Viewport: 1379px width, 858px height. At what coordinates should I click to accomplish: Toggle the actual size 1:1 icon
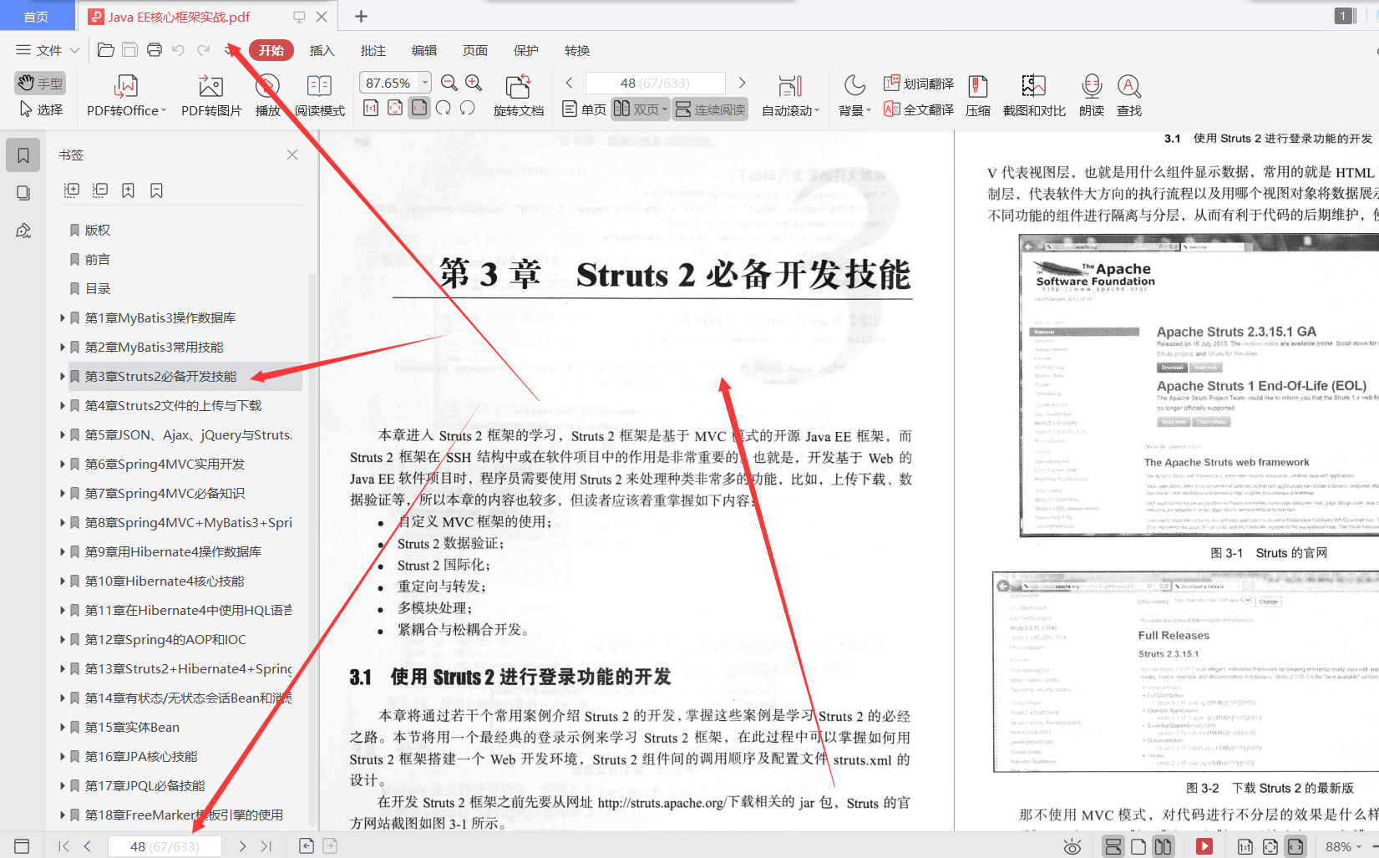coord(371,108)
